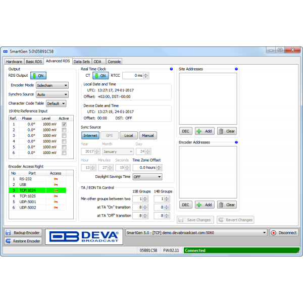Viewport: 303px width, 303px height.
Task: Click the Restore Encoder button
Action: point(23,241)
